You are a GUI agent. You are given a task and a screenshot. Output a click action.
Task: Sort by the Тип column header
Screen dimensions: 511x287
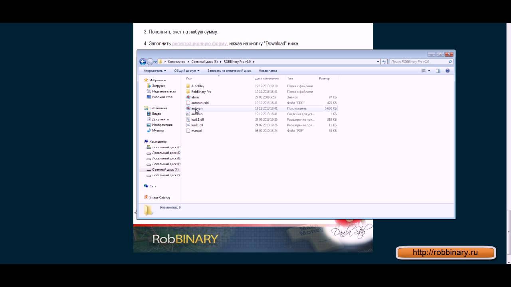290,79
